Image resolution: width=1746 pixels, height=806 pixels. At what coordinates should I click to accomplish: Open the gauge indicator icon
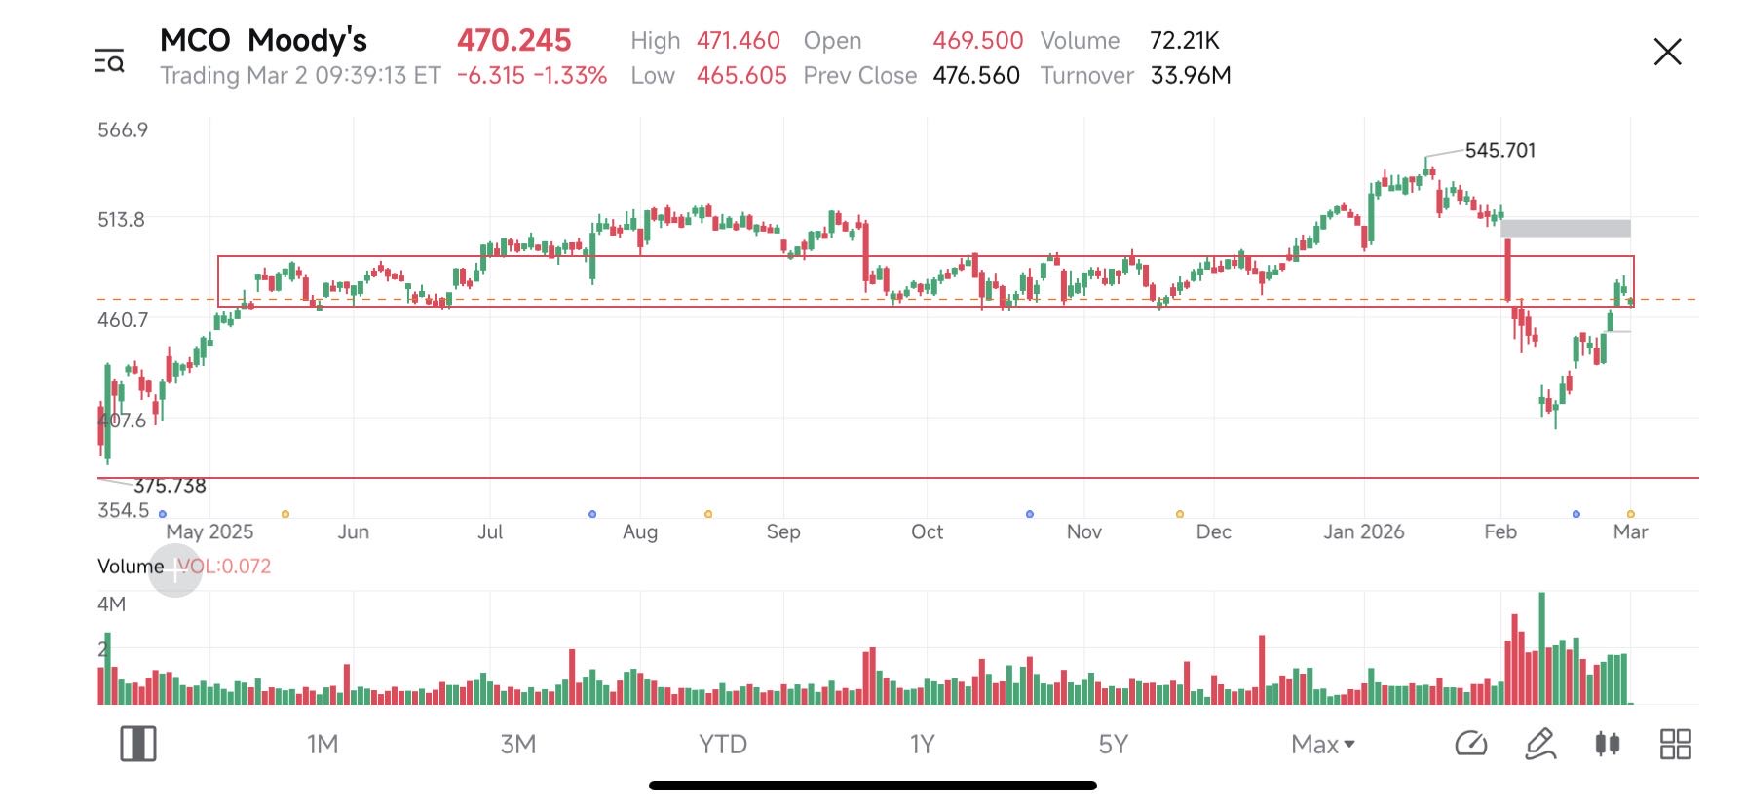(1470, 745)
